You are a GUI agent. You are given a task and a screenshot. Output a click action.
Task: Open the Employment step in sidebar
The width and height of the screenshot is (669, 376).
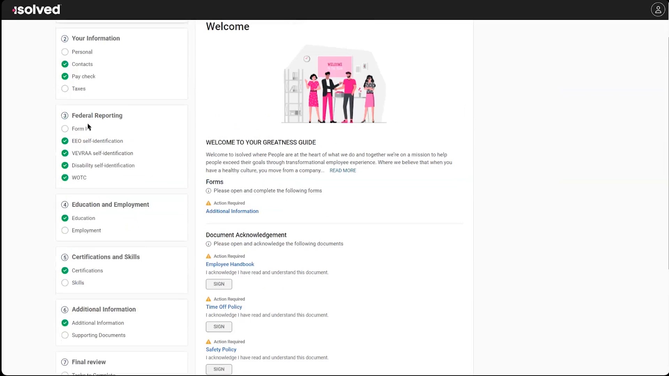click(86, 230)
